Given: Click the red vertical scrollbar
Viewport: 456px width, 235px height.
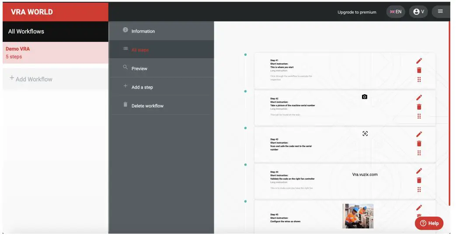Looking at the screenshot, I should 449,113.
